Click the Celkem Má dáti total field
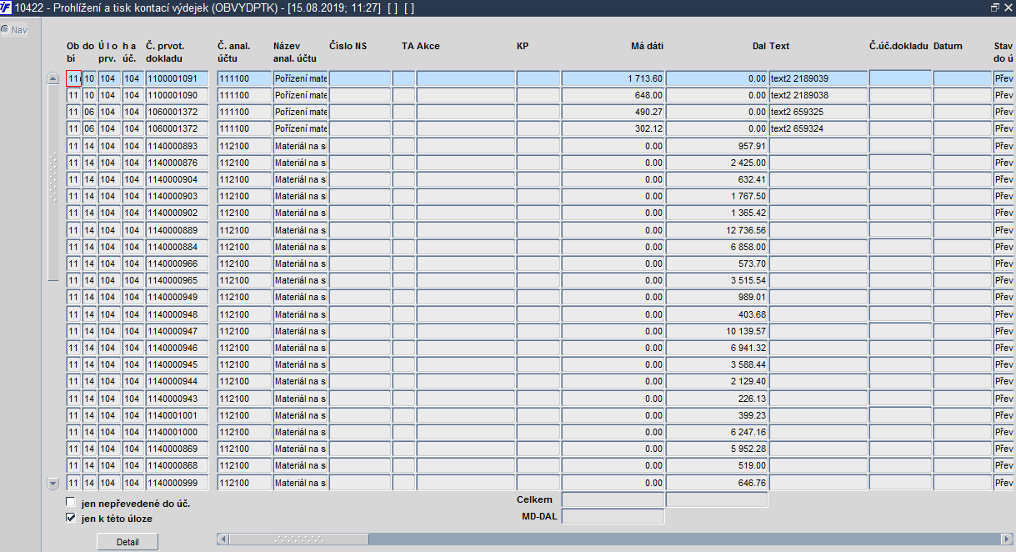 point(613,499)
